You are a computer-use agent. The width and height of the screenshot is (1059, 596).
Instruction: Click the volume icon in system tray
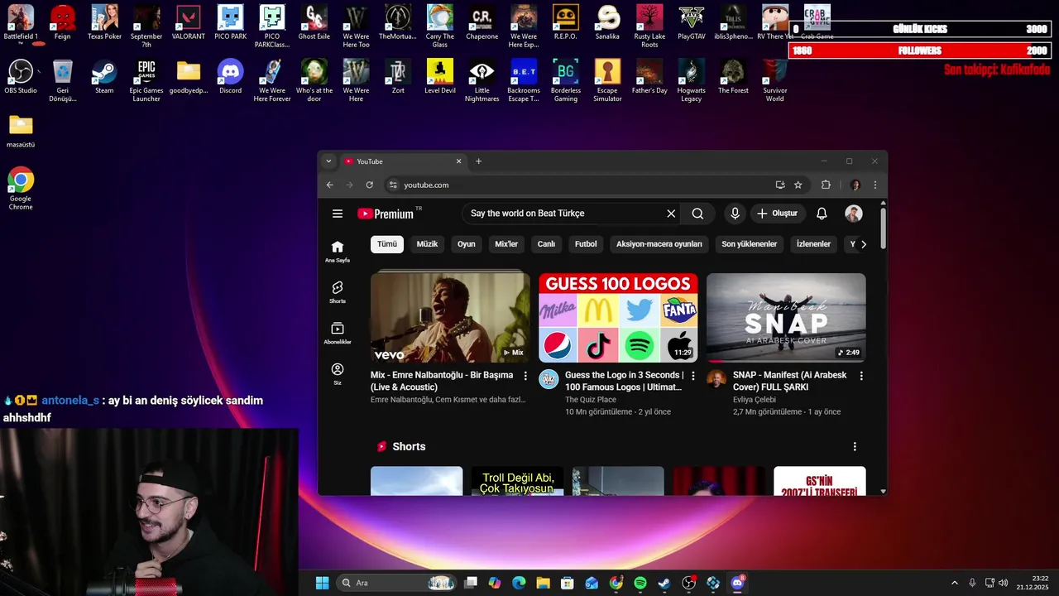click(1004, 583)
